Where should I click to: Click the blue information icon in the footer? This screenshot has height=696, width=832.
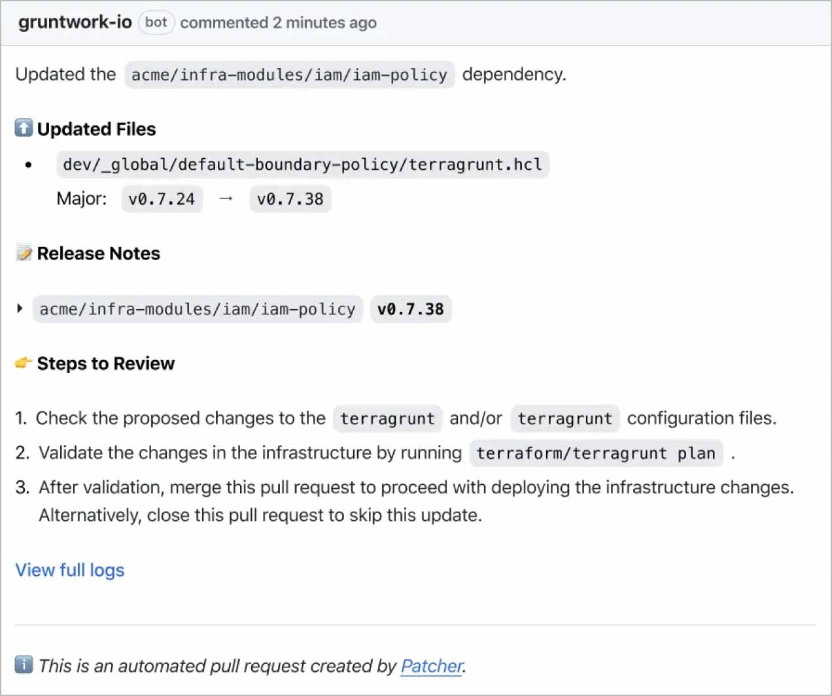(24, 665)
